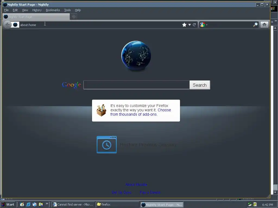Click the Restore Previous Session clock icon

(x=106, y=145)
